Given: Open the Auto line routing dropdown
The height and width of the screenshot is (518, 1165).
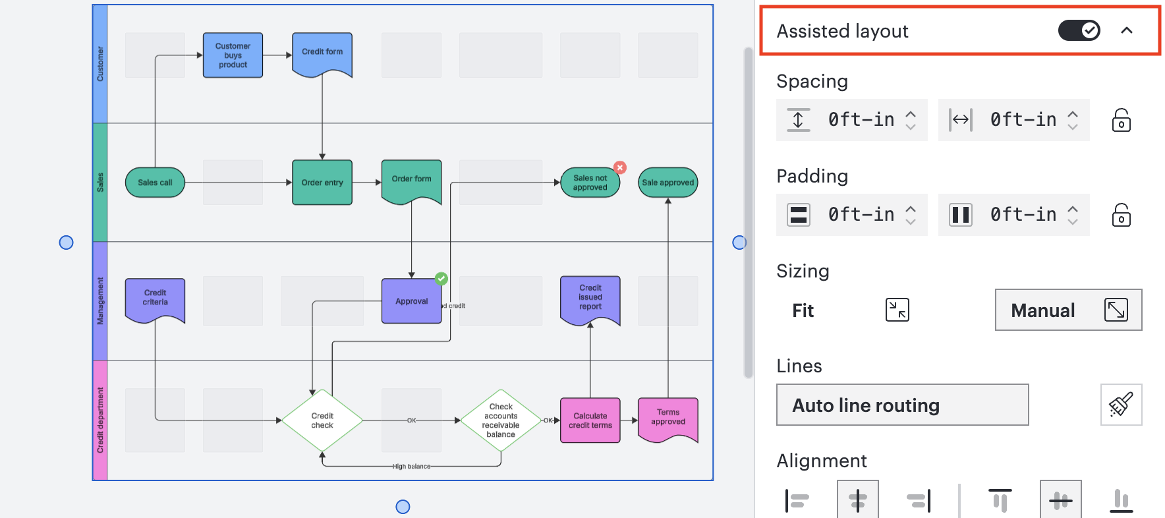Looking at the screenshot, I should point(903,405).
